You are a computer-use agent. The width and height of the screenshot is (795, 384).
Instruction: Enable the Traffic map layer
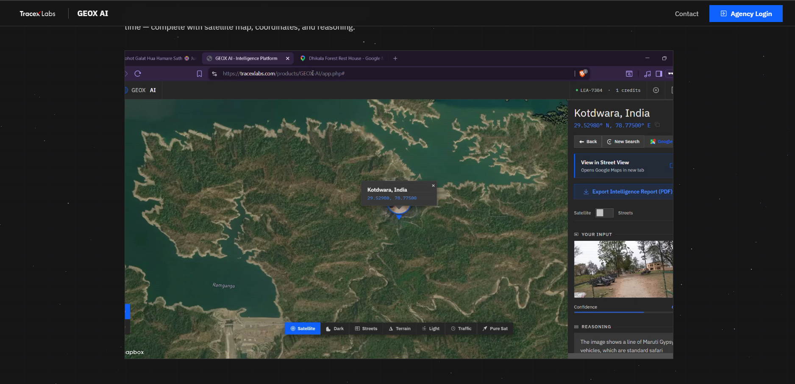pos(461,329)
